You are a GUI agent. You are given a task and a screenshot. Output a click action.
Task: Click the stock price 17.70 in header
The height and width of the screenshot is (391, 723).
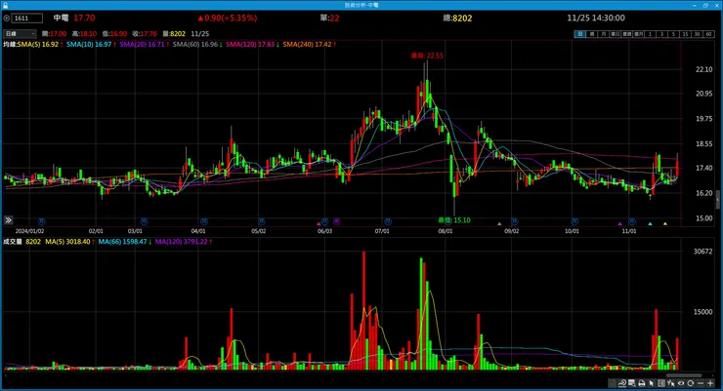84,18
